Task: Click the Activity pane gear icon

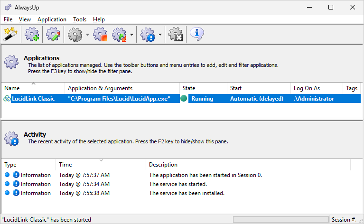Action: [x=11, y=139]
